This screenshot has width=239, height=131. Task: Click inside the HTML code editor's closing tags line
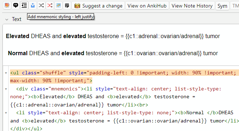tap(26, 129)
